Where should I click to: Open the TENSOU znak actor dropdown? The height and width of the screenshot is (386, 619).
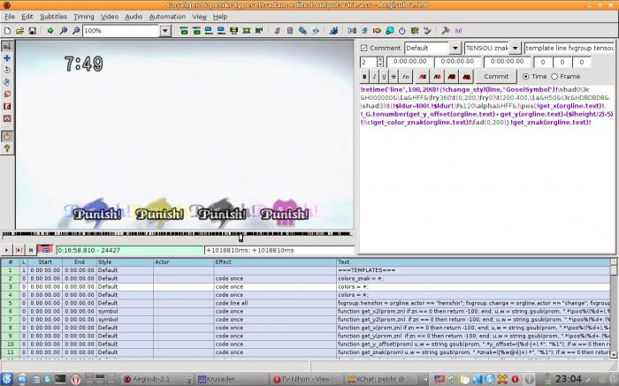coord(515,48)
